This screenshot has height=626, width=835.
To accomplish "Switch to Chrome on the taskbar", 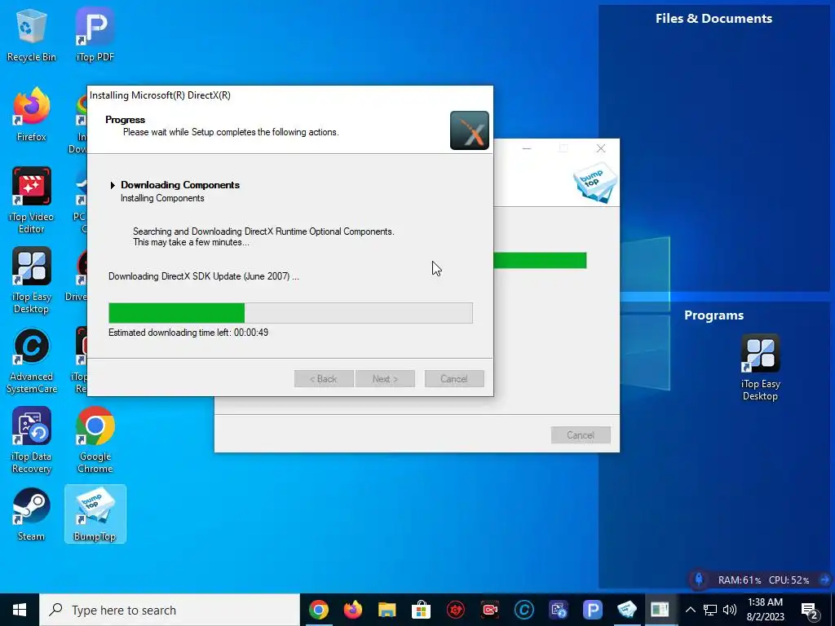I will tap(319, 610).
